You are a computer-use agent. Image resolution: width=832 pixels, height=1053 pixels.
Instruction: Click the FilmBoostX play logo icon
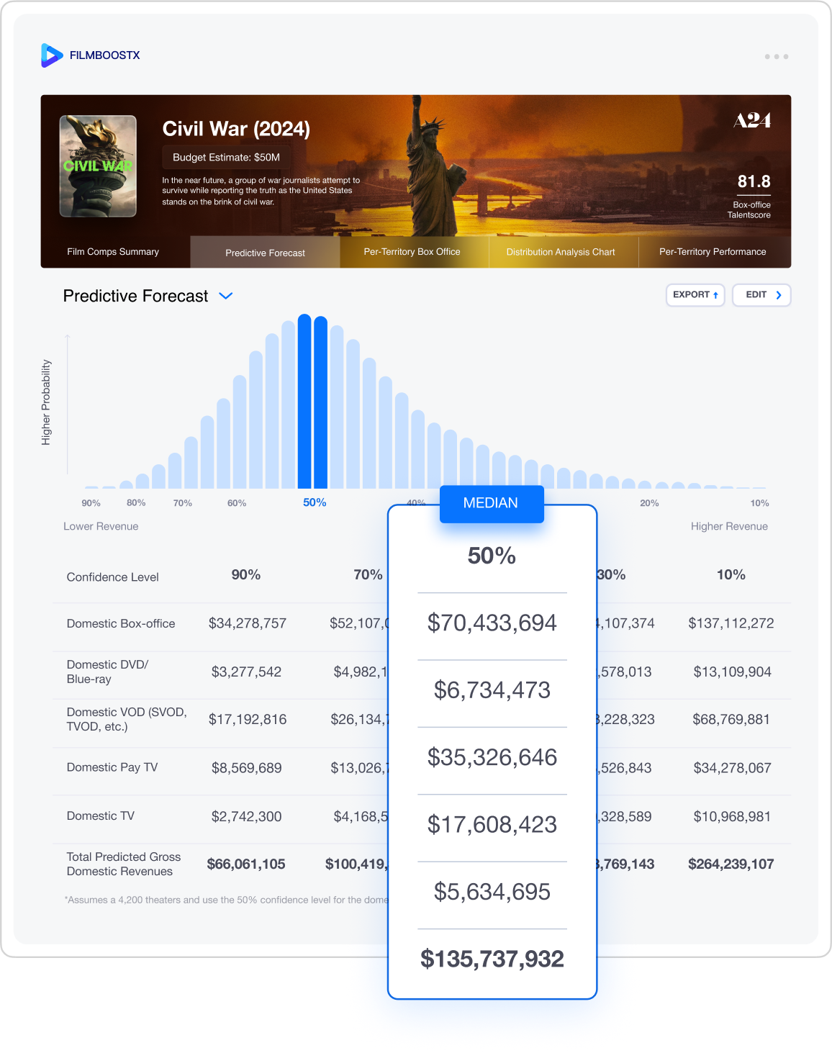[52, 55]
